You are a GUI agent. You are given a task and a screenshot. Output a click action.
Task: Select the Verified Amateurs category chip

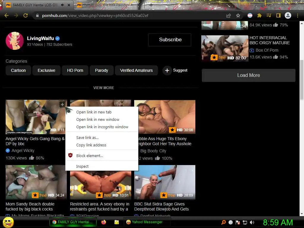pos(136,70)
